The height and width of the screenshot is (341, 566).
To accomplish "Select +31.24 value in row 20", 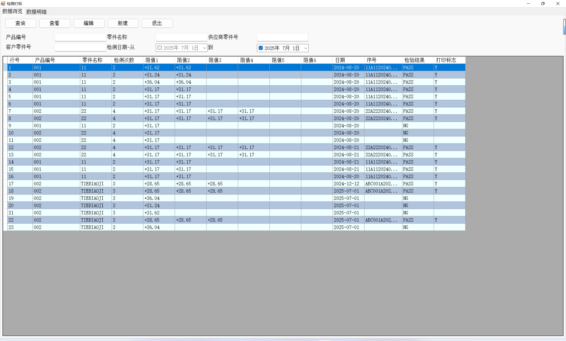I will (159, 205).
